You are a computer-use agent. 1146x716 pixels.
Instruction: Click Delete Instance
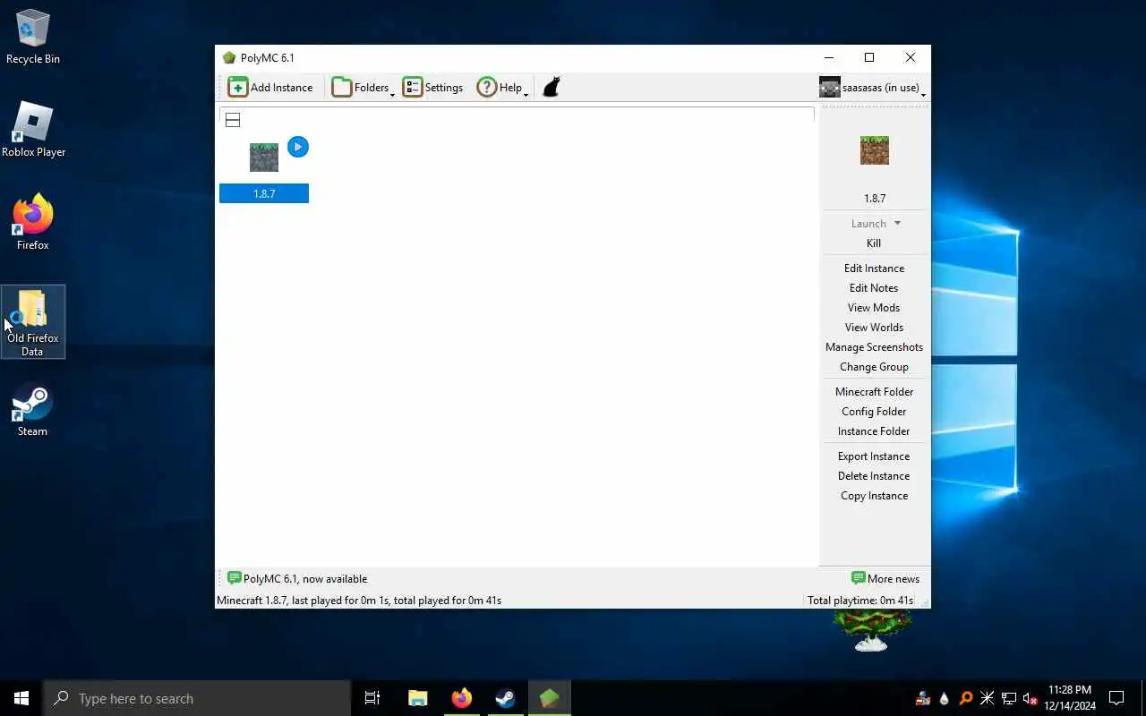click(x=874, y=475)
